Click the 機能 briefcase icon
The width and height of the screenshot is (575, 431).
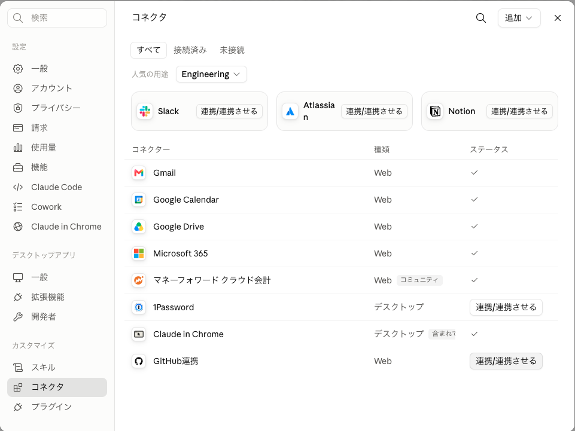tap(18, 167)
